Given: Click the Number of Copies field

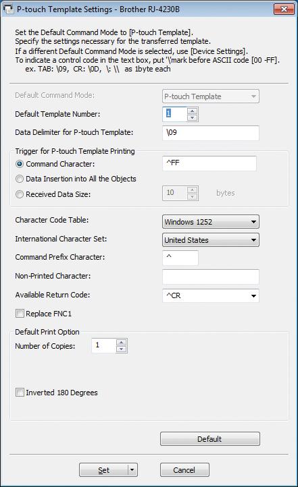Looking at the screenshot, I should (x=104, y=345).
